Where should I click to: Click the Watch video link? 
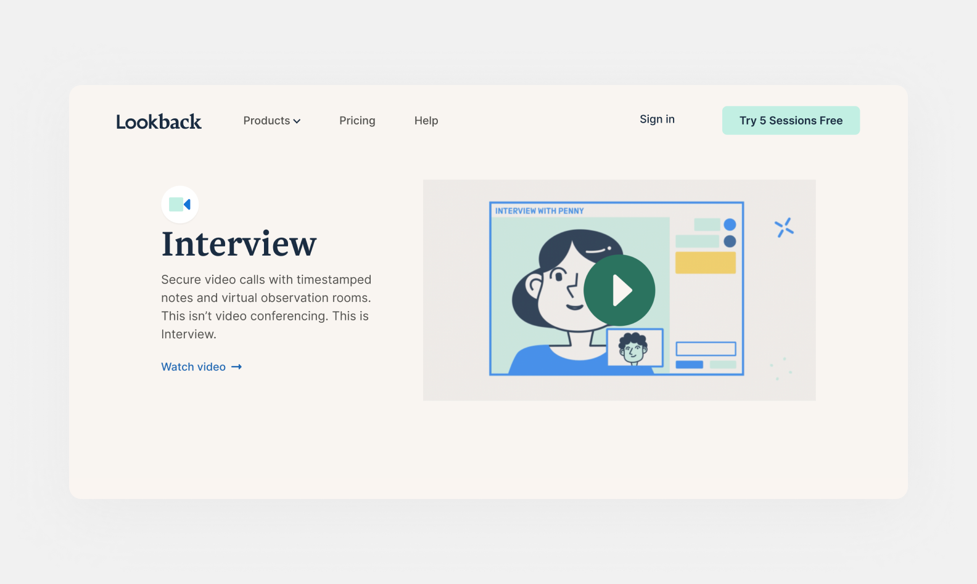click(202, 367)
